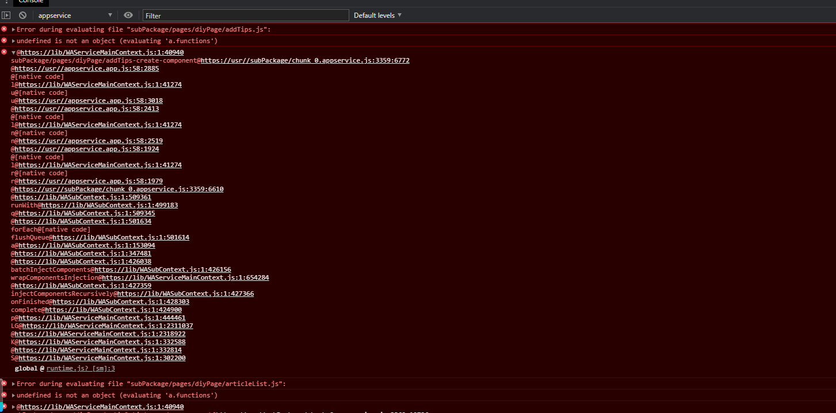Screen dimensions: 836x413
Task: Open the runtime.js? [sm]:3 source link
Action: [81, 369]
